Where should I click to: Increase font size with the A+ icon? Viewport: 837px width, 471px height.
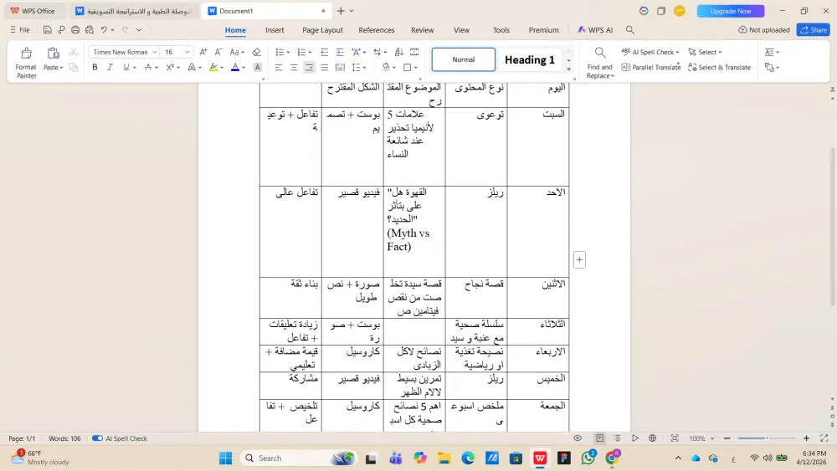203,52
